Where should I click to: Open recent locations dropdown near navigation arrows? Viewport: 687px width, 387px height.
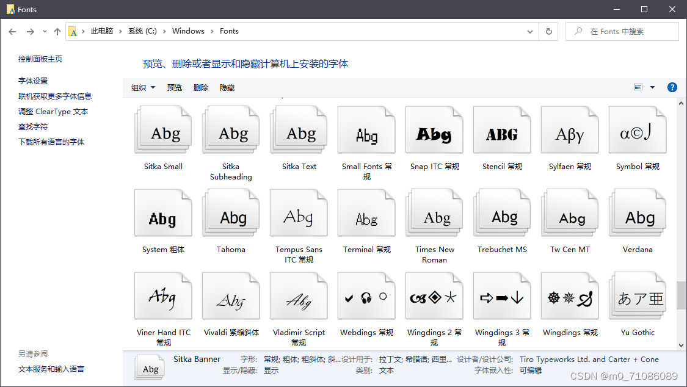click(x=45, y=32)
